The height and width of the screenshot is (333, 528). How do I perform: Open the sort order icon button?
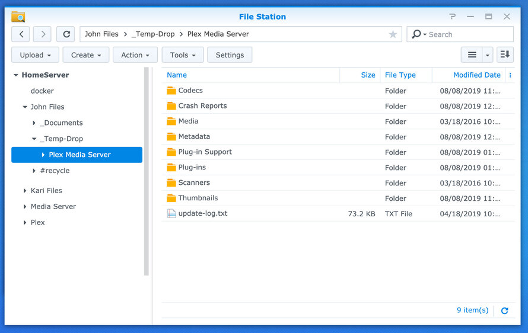click(505, 55)
